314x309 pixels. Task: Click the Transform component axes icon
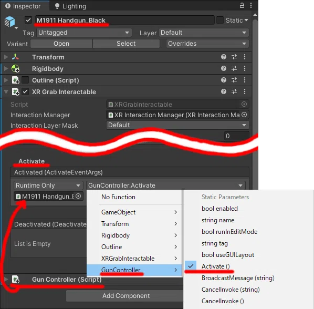tap(15, 57)
